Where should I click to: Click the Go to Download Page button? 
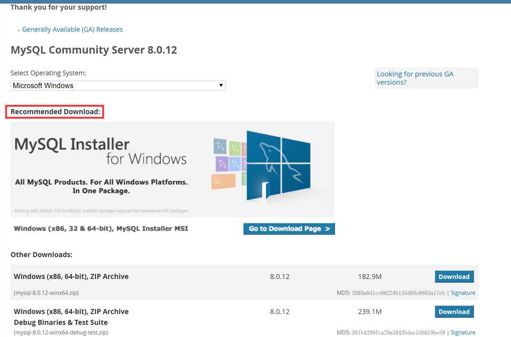289,229
